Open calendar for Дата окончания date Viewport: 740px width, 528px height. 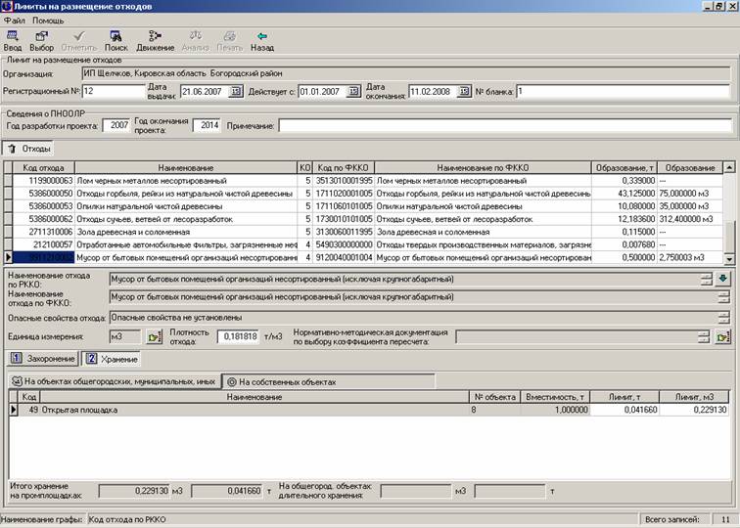tap(464, 92)
